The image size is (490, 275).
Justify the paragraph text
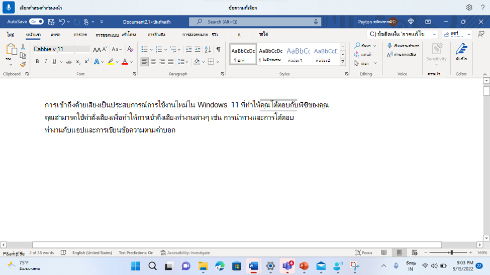tap(171, 62)
